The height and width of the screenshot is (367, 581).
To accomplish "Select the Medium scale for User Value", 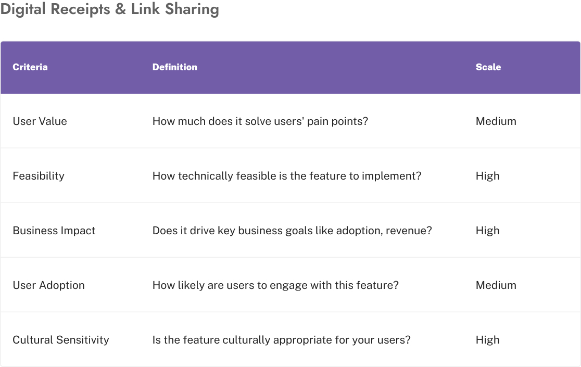I will point(496,121).
